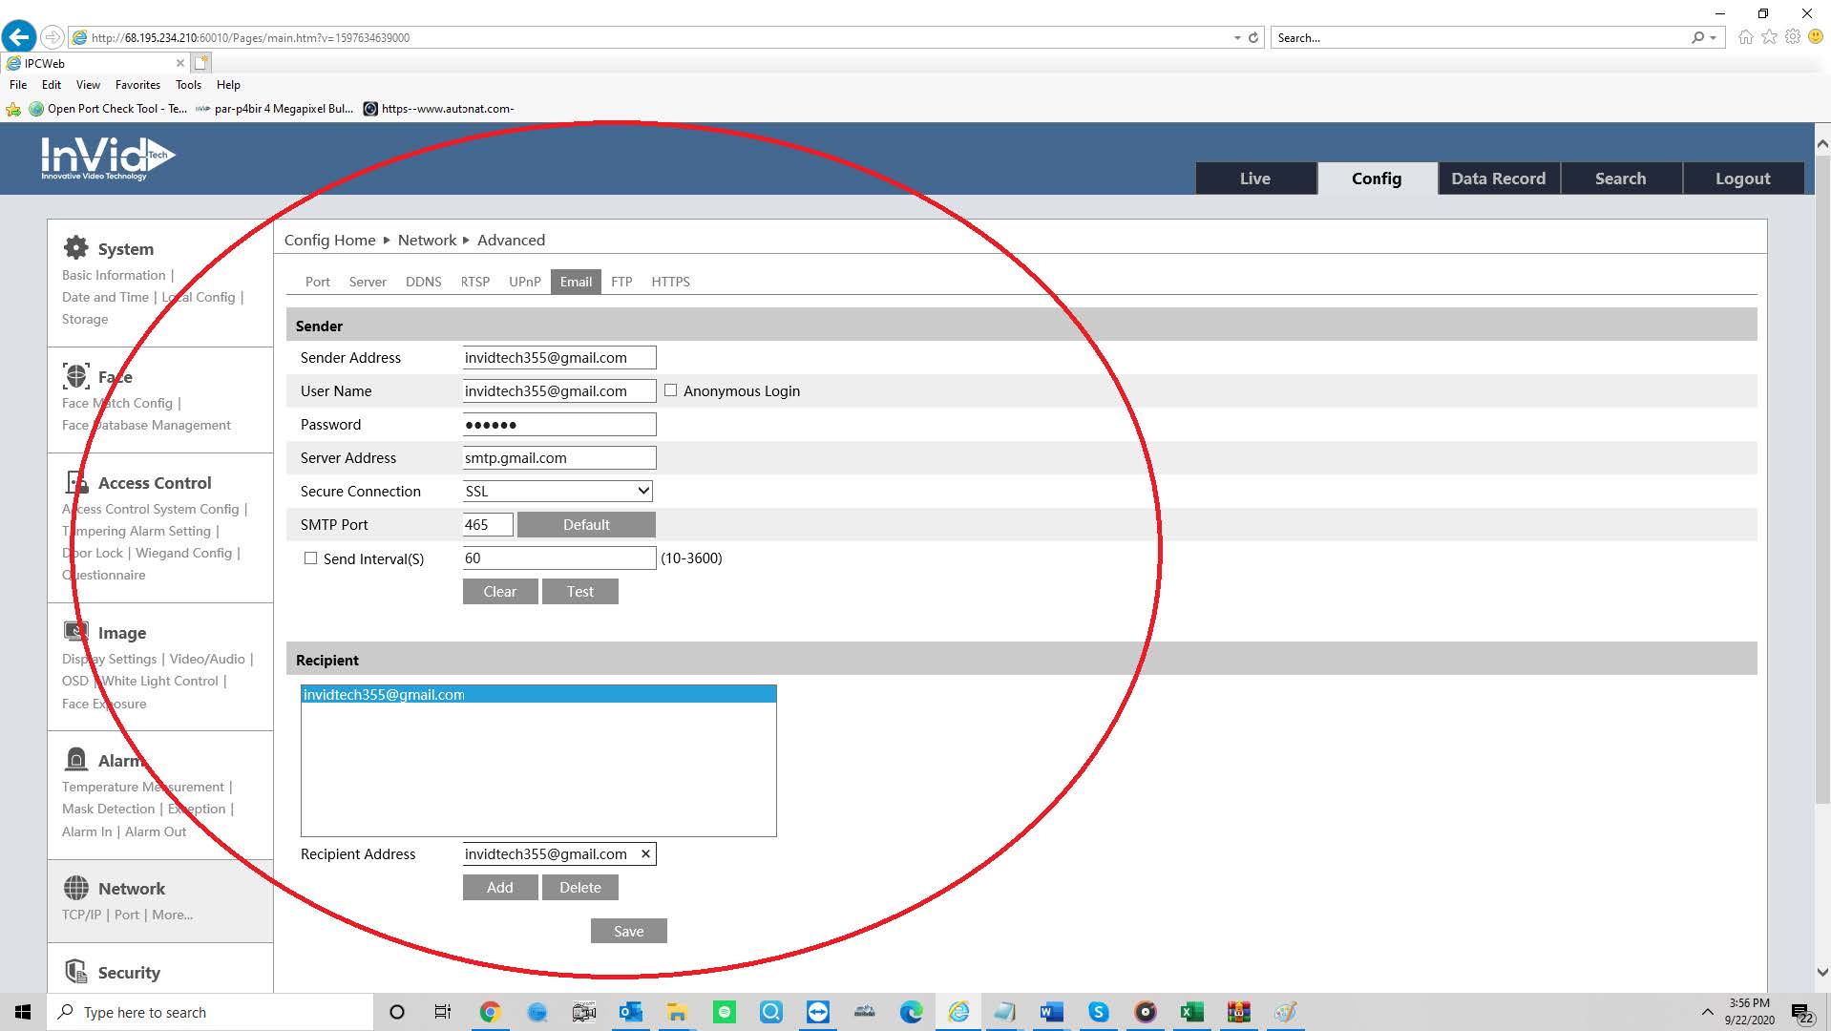Image resolution: width=1831 pixels, height=1031 pixels.
Task: Open the Secure Connection SSL dropdown
Action: tap(558, 491)
